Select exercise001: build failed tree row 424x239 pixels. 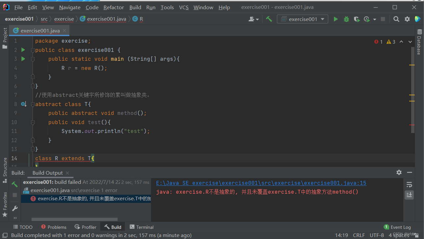click(86, 182)
